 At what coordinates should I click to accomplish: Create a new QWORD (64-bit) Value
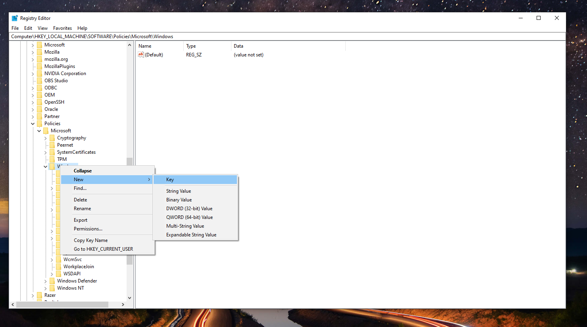tap(196, 217)
